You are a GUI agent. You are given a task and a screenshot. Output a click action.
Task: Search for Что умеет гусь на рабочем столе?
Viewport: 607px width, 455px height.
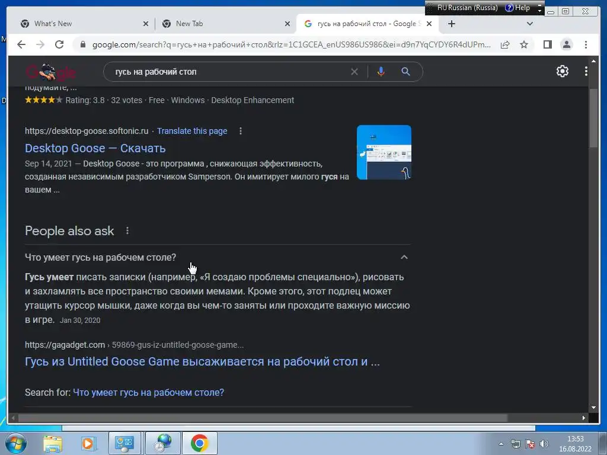pos(148,392)
